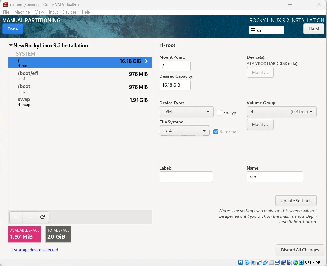The width and height of the screenshot is (327, 266).
Task: Click the keyboard capture arrow indicator
Action: click(301, 262)
